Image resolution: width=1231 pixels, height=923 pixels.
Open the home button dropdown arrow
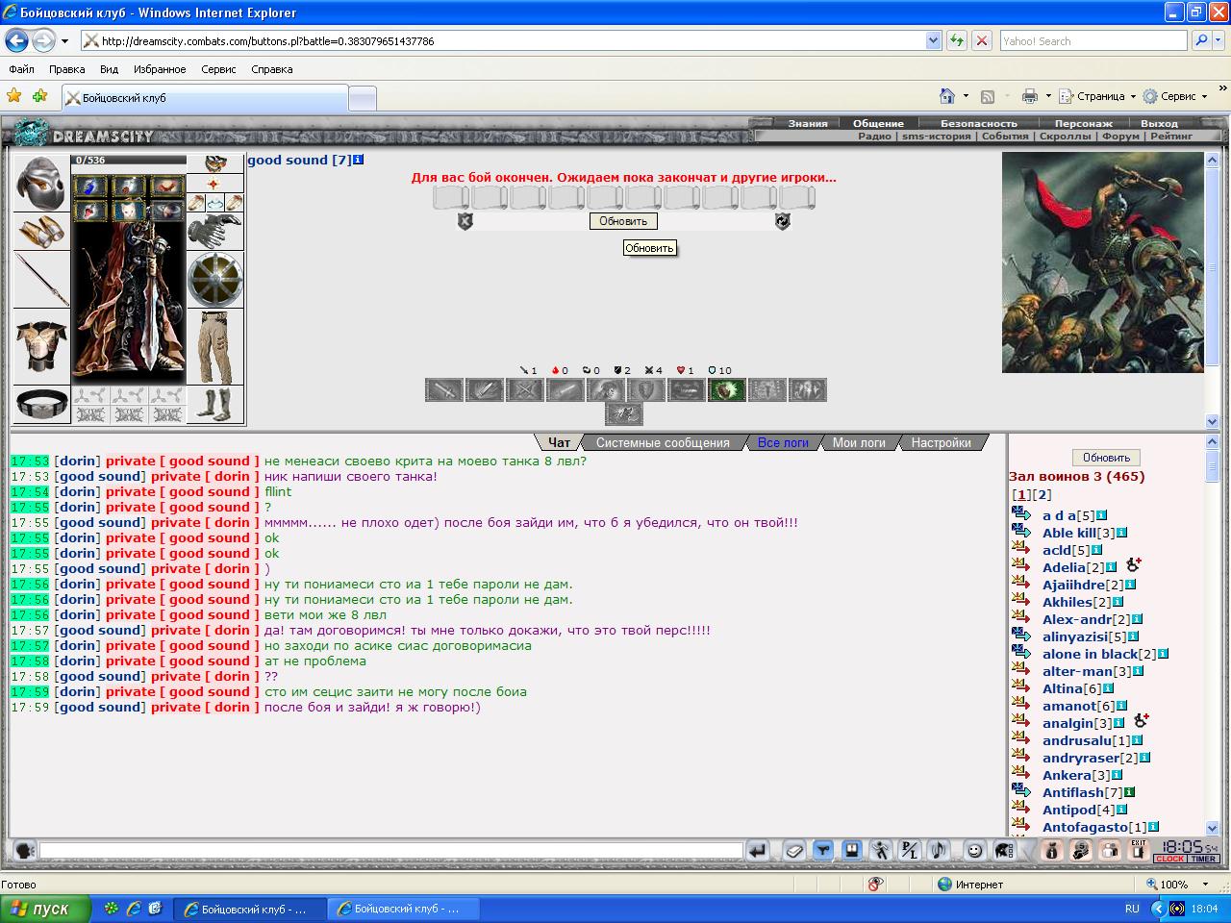pos(966,96)
